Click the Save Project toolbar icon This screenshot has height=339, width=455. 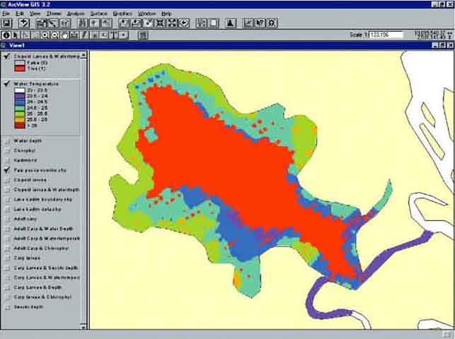click(6, 23)
